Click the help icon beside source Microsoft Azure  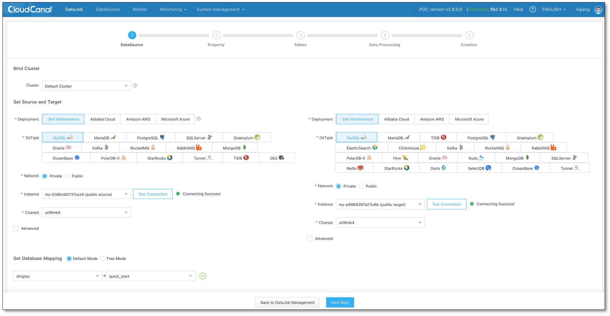[199, 119]
